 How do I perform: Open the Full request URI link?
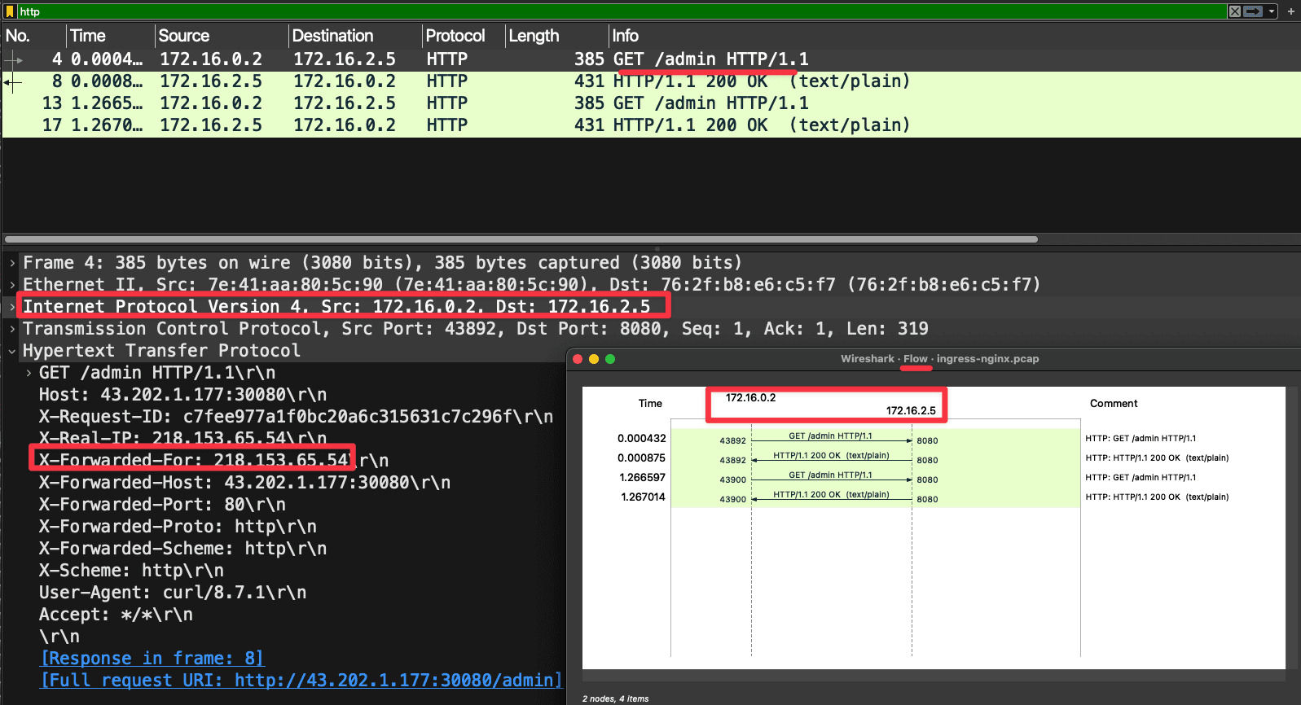tap(301, 680)
